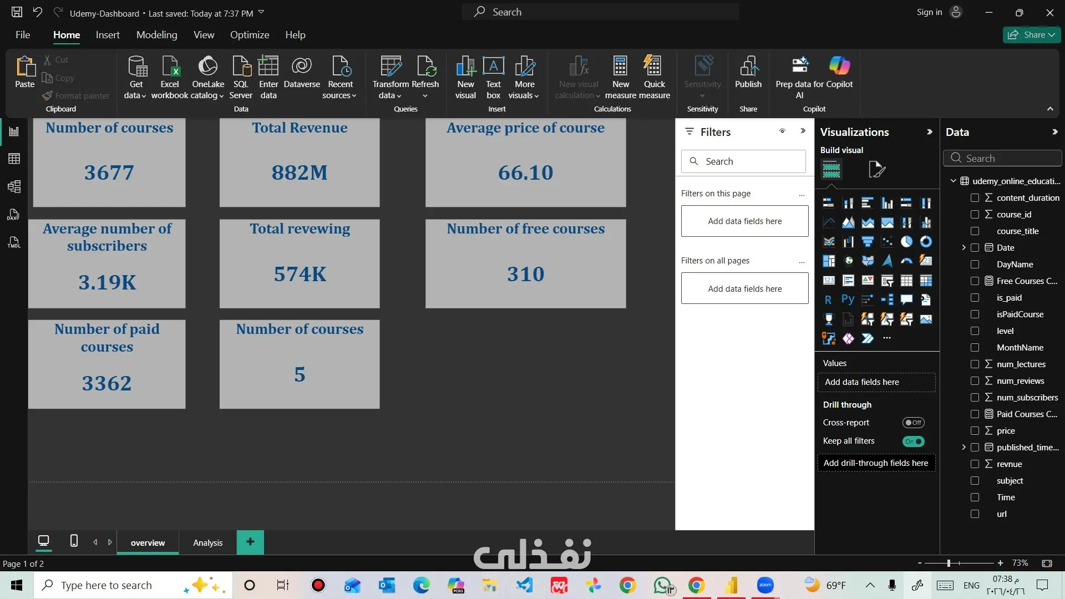Switch to the Optimize ribbon tab
This screenshot has height=599, width=1065.
(x=250, y=35)
